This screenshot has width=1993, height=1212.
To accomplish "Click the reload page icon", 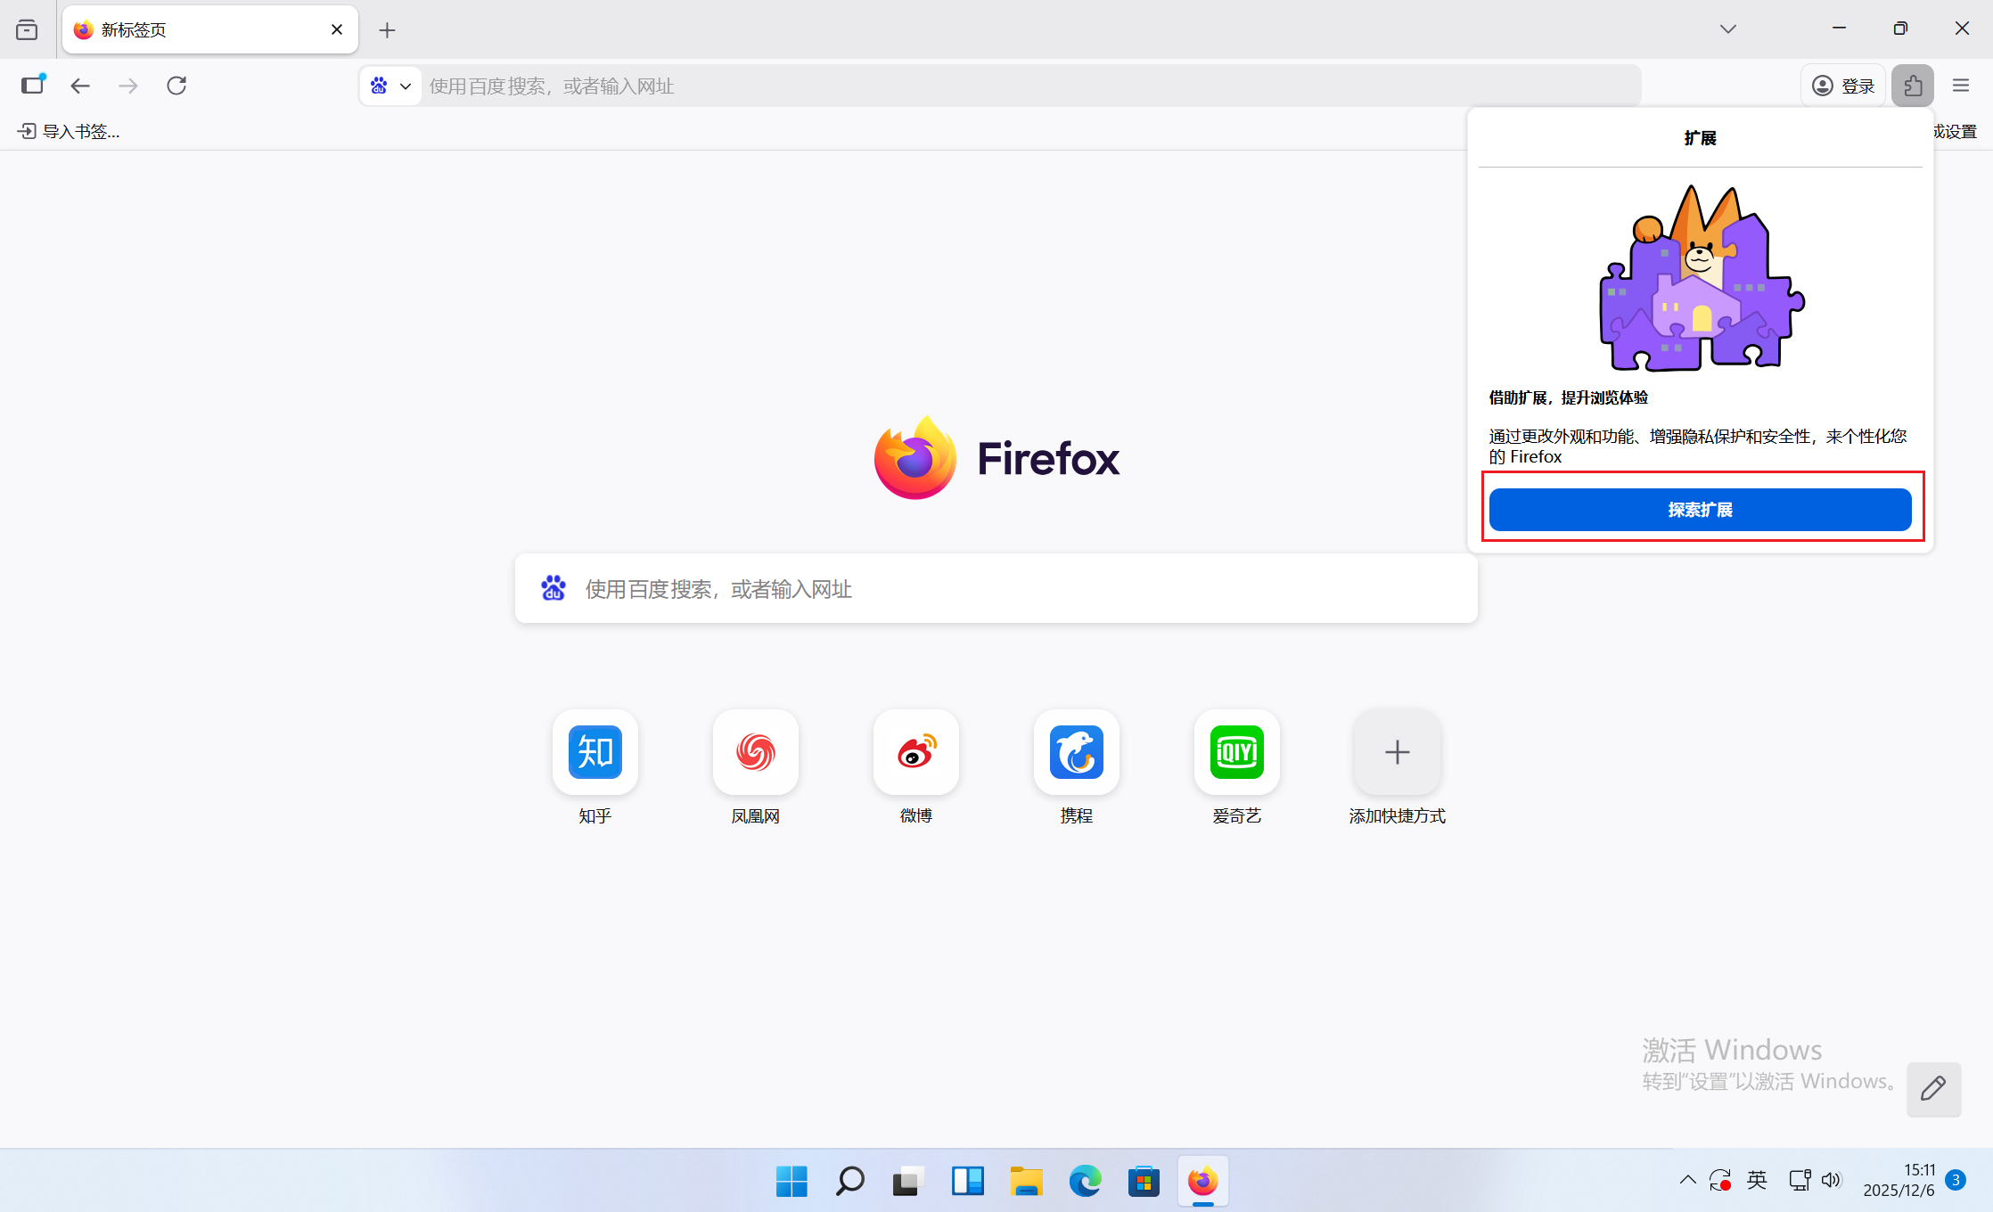I will pyautogui.click(x=176, y=86).
